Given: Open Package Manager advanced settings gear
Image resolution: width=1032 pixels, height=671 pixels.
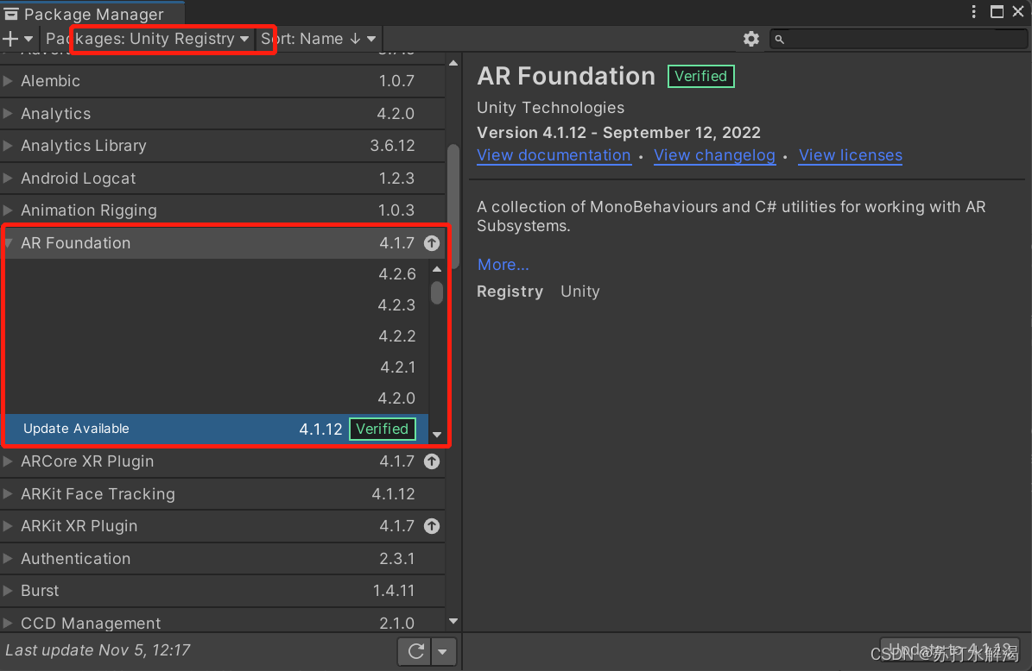Looking at the screenshot, I should point(751,39).
